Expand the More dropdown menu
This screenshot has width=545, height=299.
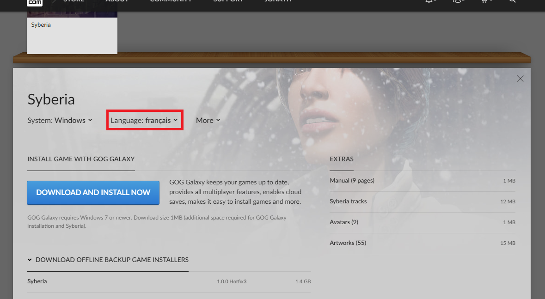point(208,120)
